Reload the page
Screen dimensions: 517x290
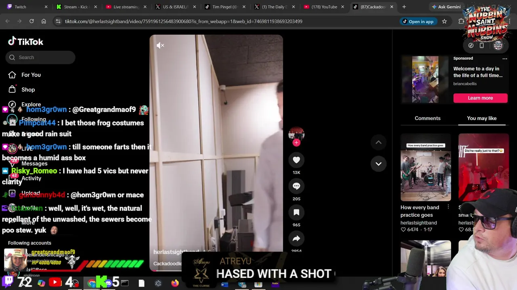tap(32, 21)
